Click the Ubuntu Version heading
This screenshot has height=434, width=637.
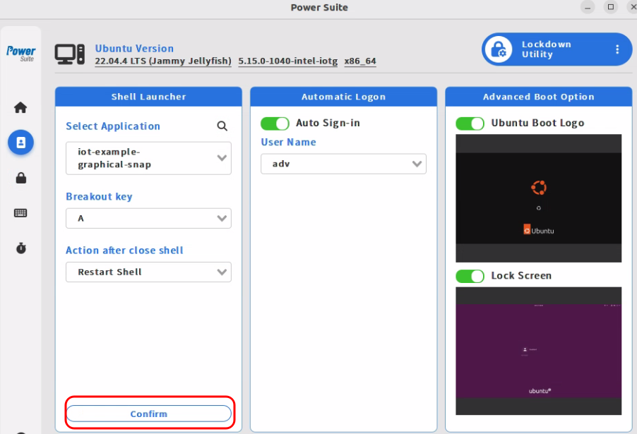[134, 48]
